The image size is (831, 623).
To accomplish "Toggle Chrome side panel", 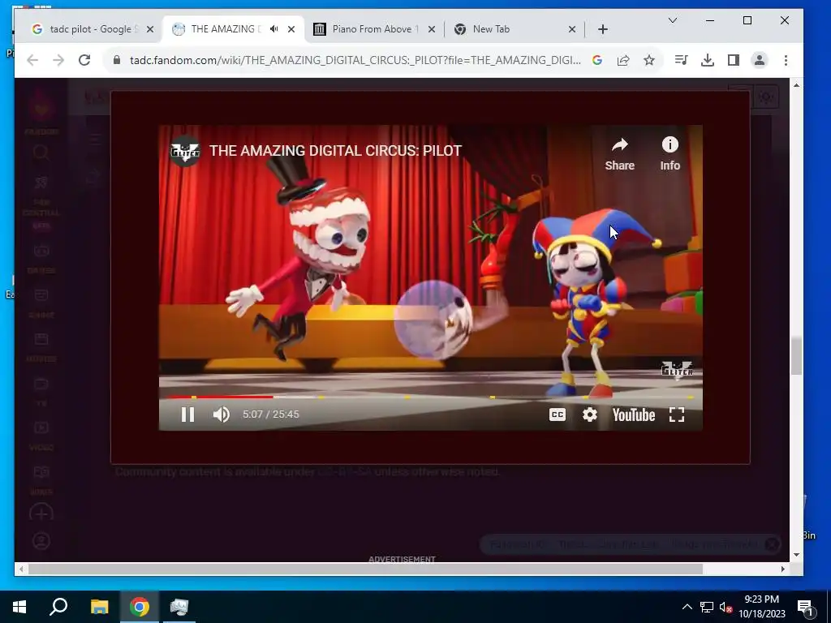I will 734,60.
